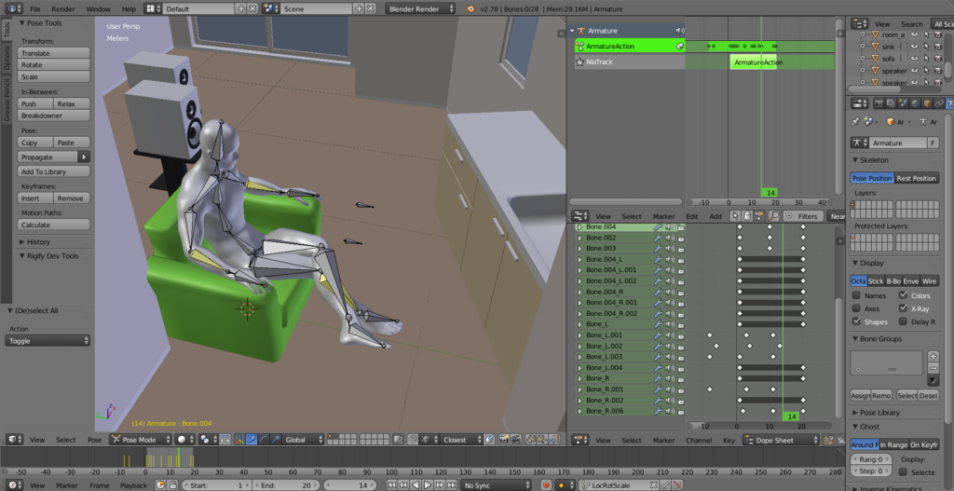The height and width of the screenshot is (491, 954).
Task: Open the Render properties camera tab icon
Action: pos(878,103)
